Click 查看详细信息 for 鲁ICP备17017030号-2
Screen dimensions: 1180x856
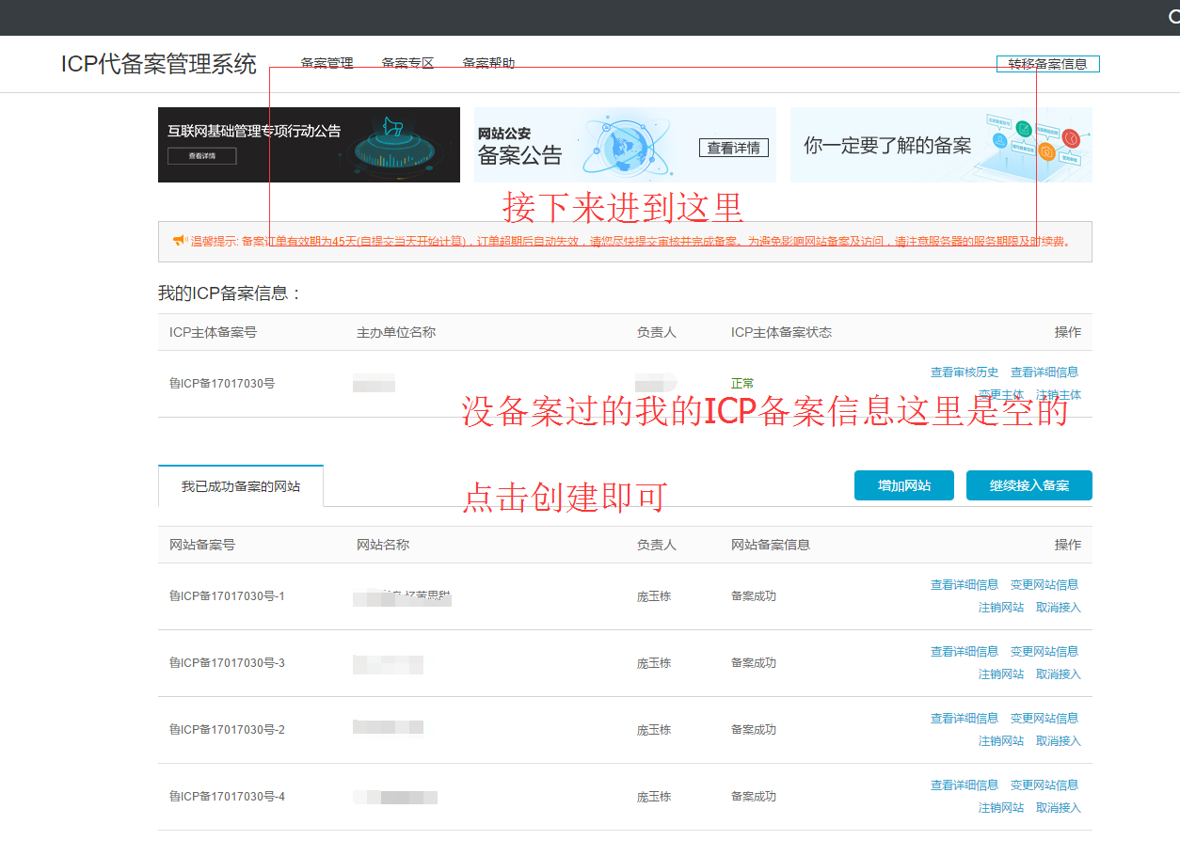click(965, 719)
